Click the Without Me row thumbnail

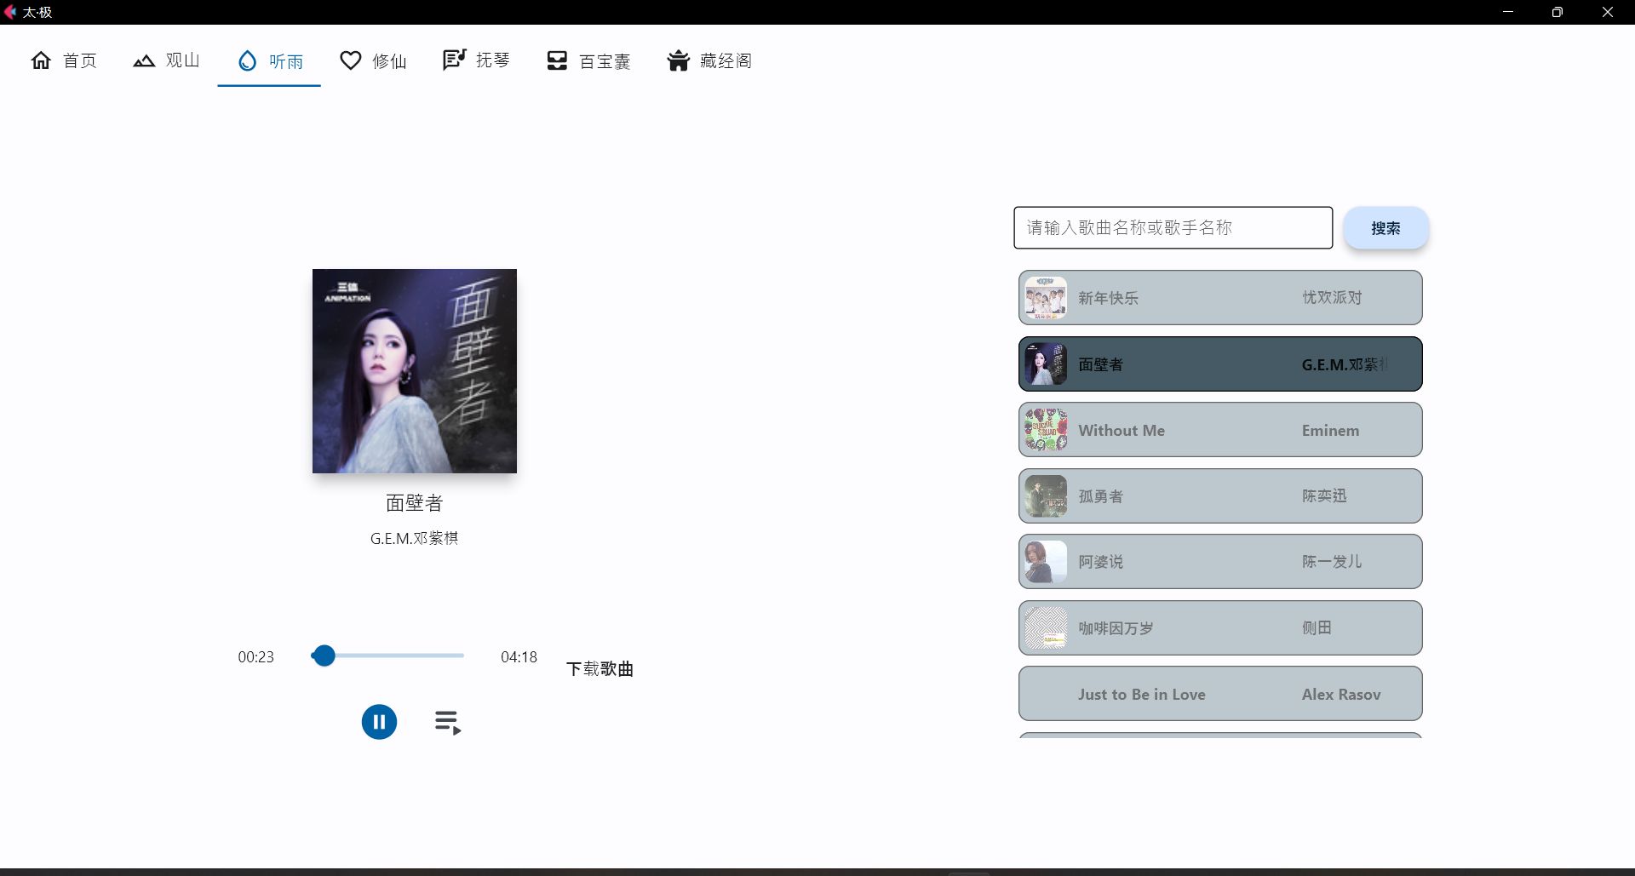pyautogui.click(x=1046, y=430)
